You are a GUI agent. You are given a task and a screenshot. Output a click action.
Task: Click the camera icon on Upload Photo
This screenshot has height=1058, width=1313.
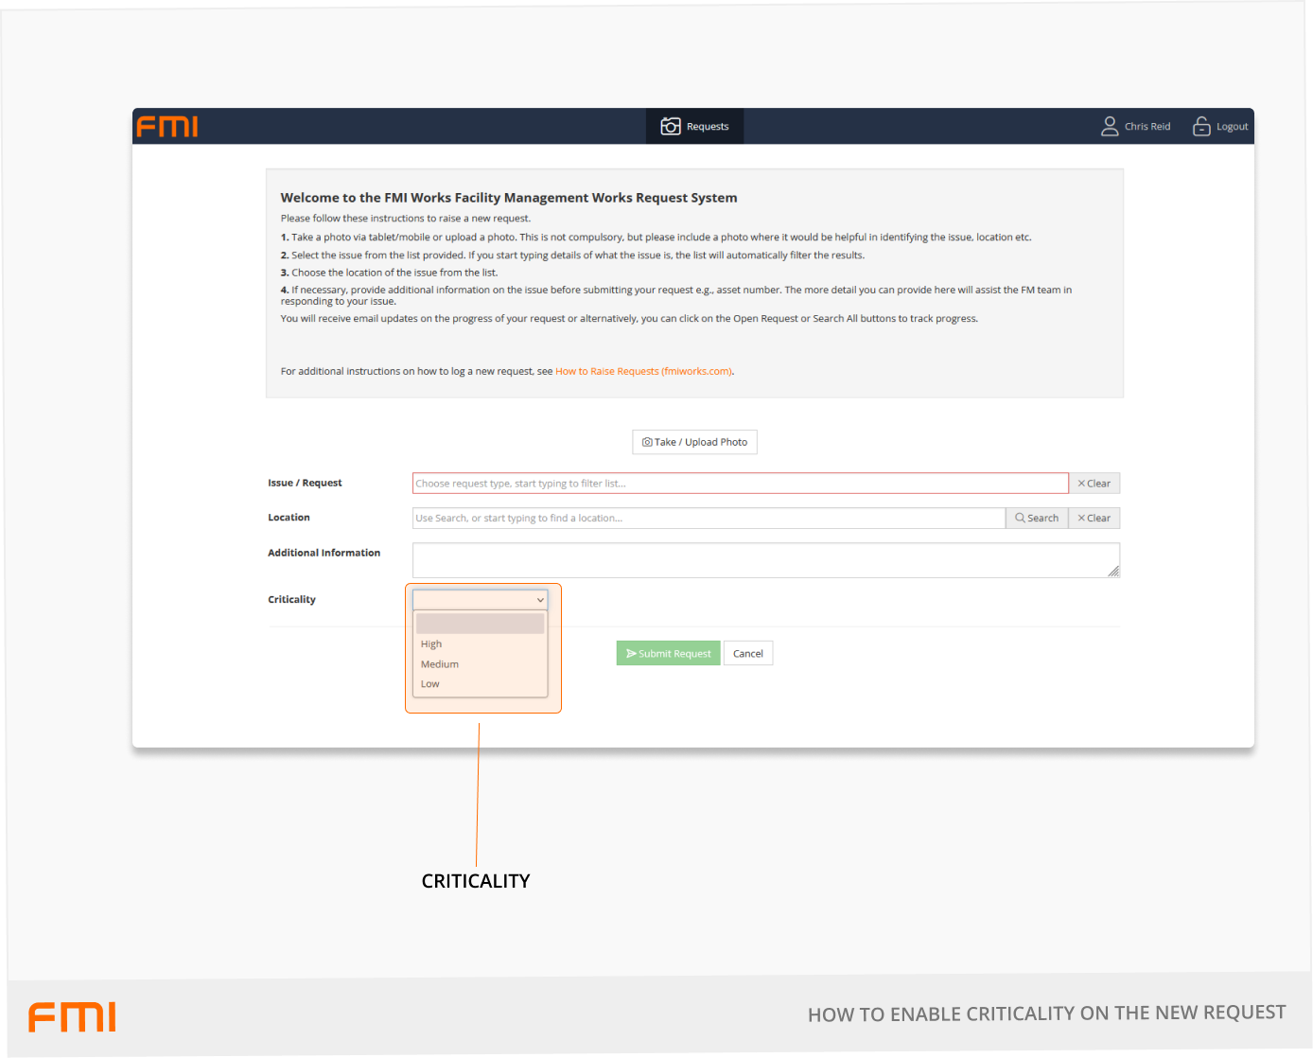(647, 442)
